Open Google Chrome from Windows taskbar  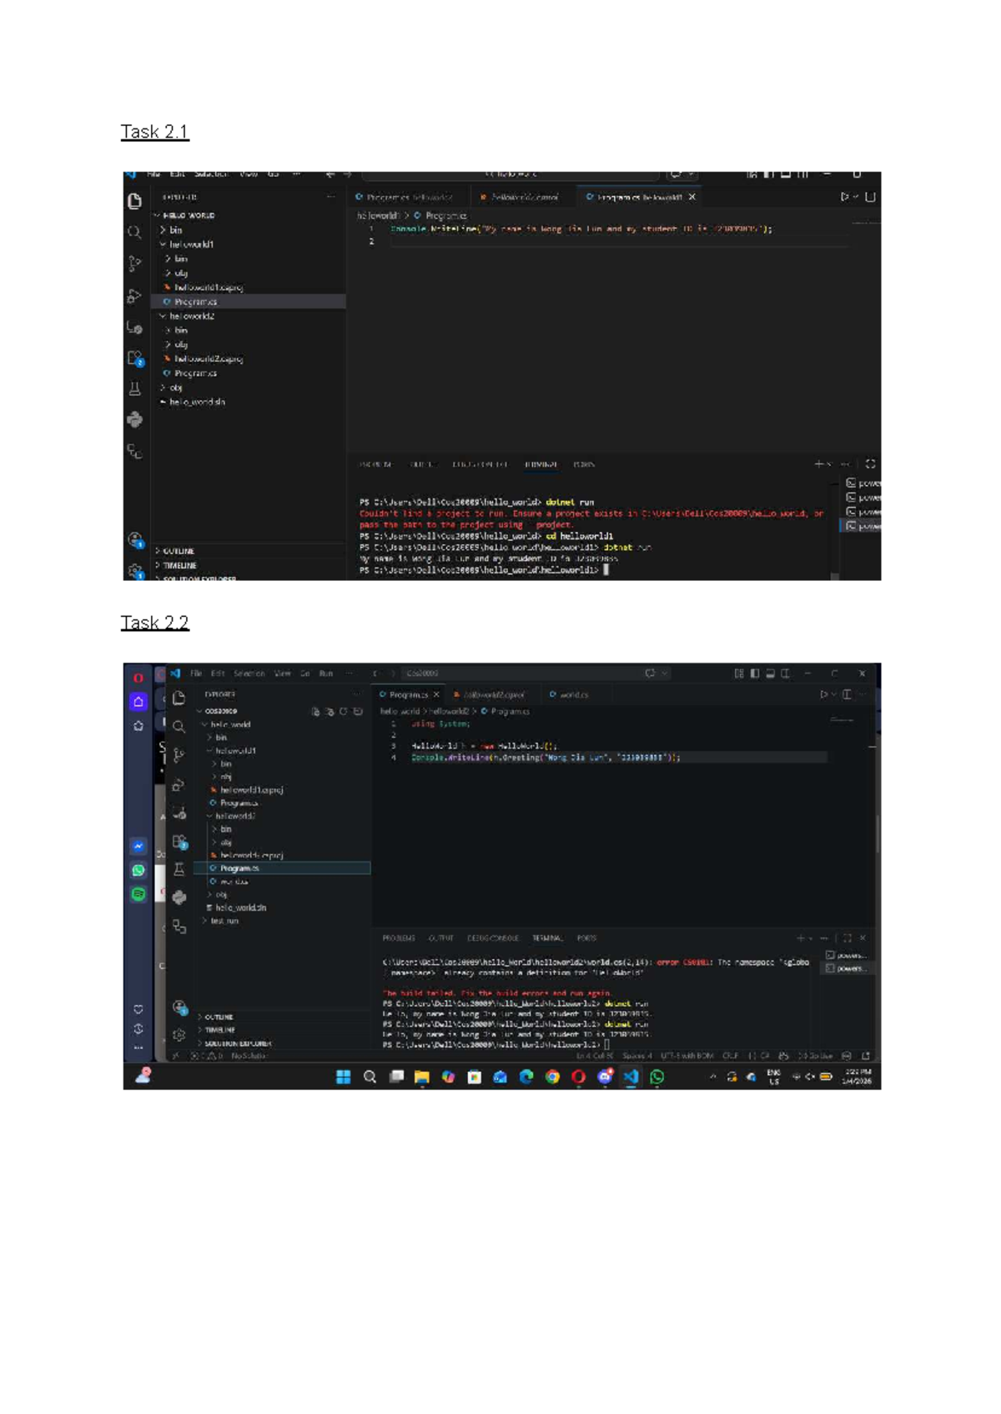click(552, 1077)
